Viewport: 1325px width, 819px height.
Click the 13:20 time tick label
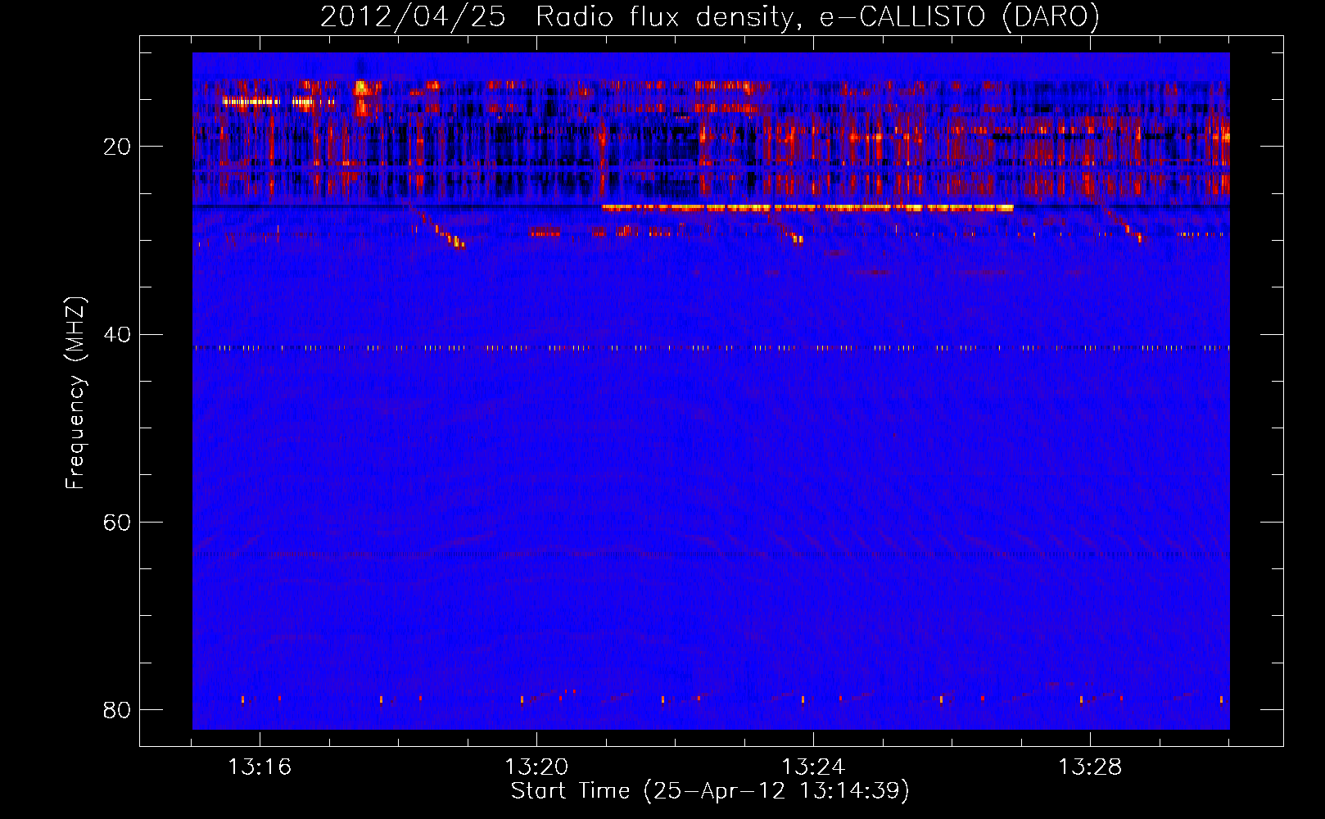(x=536, y=767)
